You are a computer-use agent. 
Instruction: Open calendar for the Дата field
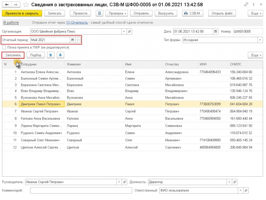point(216,32)
